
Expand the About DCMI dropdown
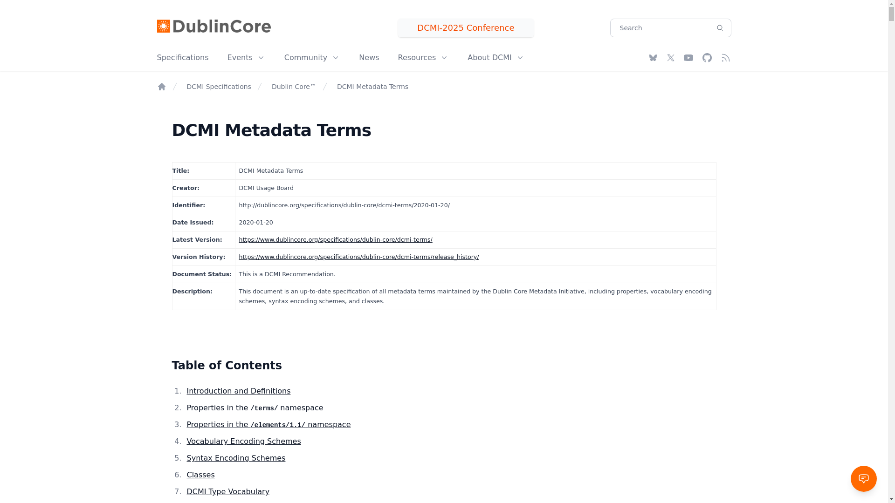496,58
